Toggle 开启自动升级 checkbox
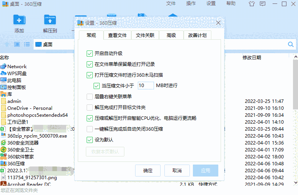The height and width of the screenshot is (195, 298). pos(89,54)
